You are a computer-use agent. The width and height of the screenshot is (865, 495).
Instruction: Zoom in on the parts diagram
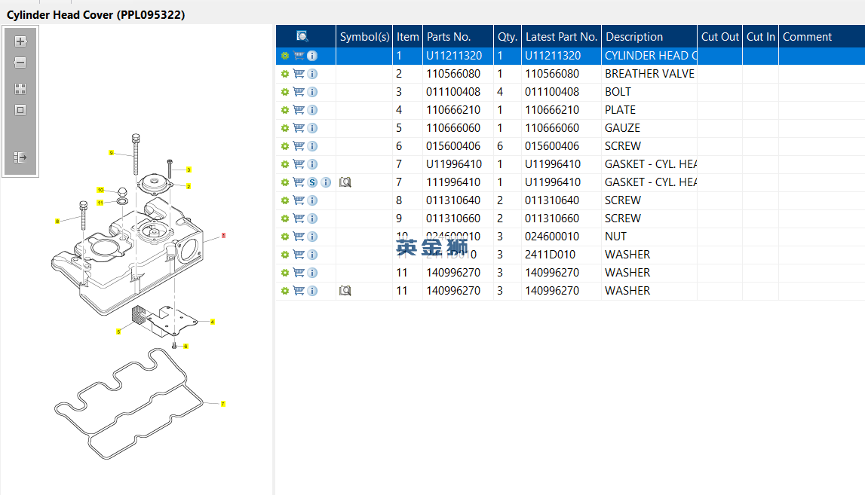20,41
